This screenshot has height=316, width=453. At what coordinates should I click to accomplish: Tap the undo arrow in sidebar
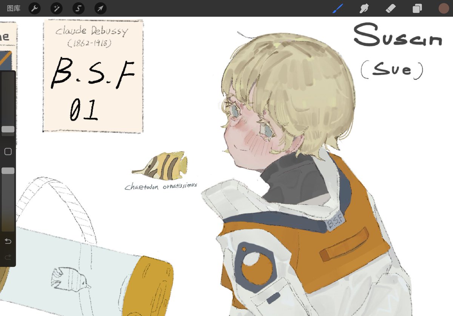(8, 241)
